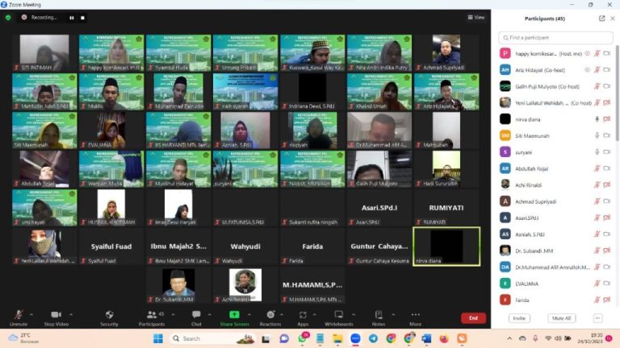Image resolution: width=620 pixels, height=348 pixels.
Task: Select Dr. Subandi MM in participant list
Action: point(555,251)
